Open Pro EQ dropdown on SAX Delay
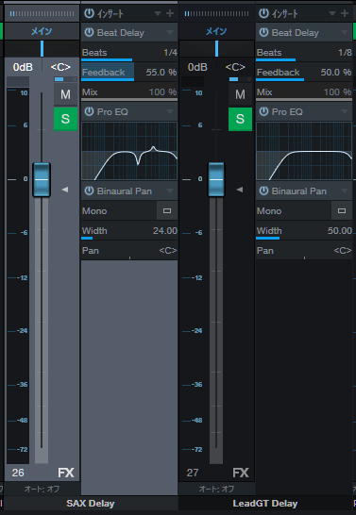Image resolution: width=356 pixels, height=515 pixels. click(170, 111)
